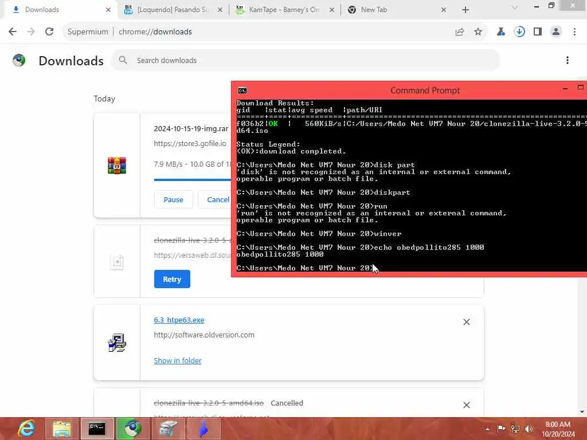Screen dimensions: 587x440
Task: Close the New Tab tab
Action: (x=443, y=10)
